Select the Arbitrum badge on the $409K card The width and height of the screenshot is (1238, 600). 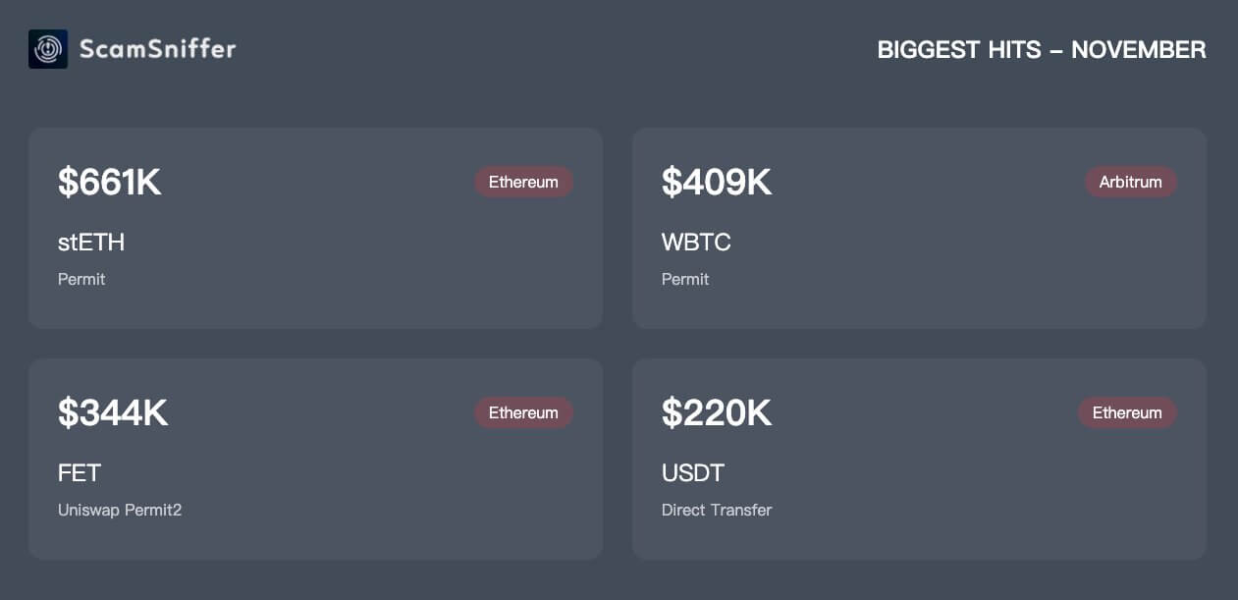[1130, 182]
